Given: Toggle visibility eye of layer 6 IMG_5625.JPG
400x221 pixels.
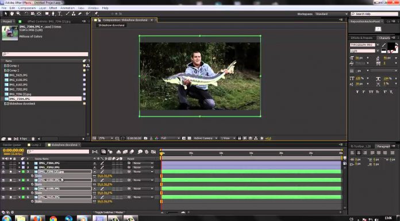Looking at the screenshot, I should pyautogui.click(x=3, y=197).
